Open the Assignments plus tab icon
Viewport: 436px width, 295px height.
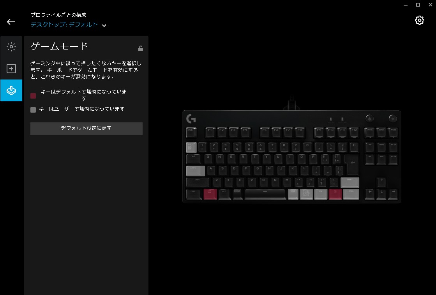coord(11,69)
